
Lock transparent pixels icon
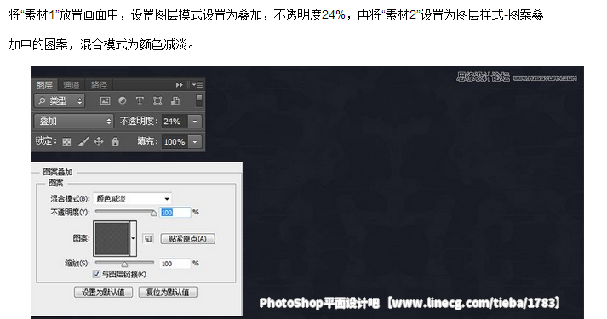[x=66, y=142]
